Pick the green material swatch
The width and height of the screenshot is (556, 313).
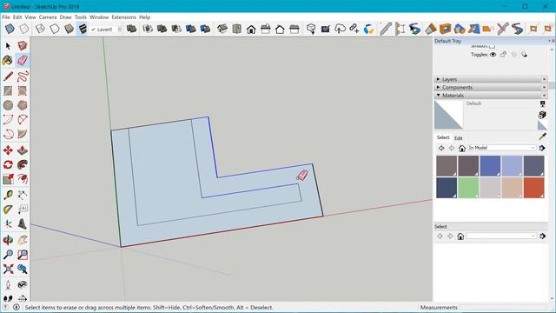tap(468, 188)
